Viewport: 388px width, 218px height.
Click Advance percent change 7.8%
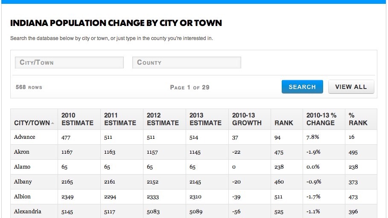(312, 137)
